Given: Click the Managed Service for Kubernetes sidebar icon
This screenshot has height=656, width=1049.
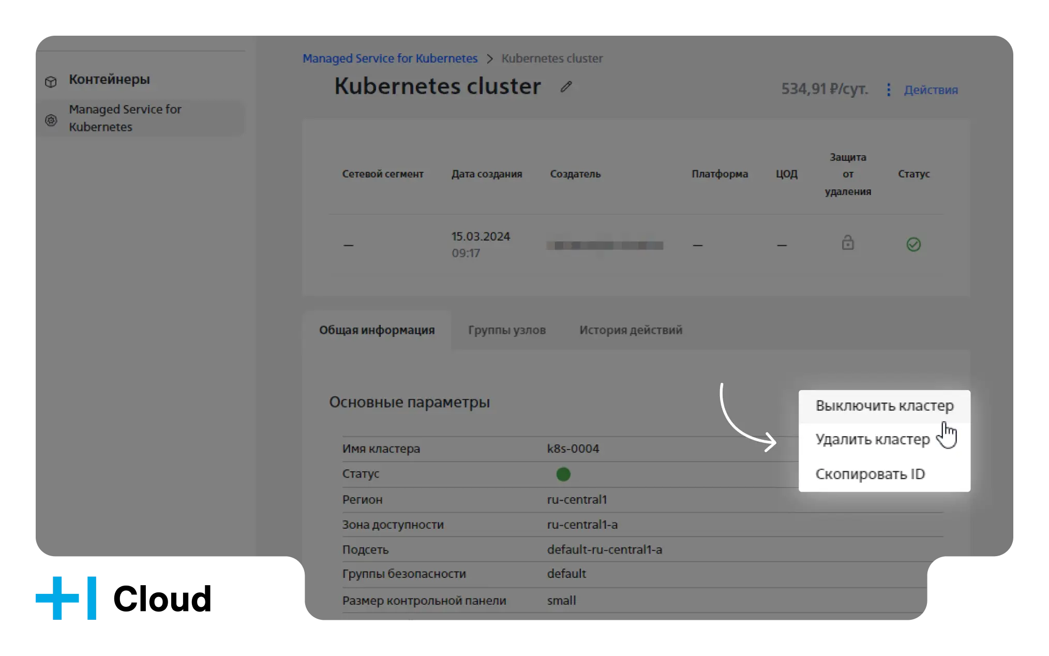Looking at the screenshot, I should [51, 120].
